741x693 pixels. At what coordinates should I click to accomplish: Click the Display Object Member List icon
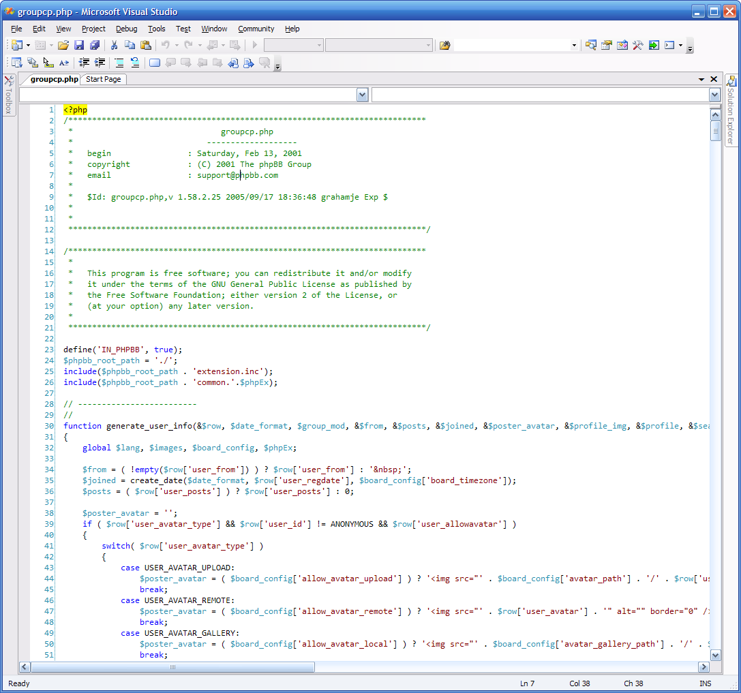17,63
